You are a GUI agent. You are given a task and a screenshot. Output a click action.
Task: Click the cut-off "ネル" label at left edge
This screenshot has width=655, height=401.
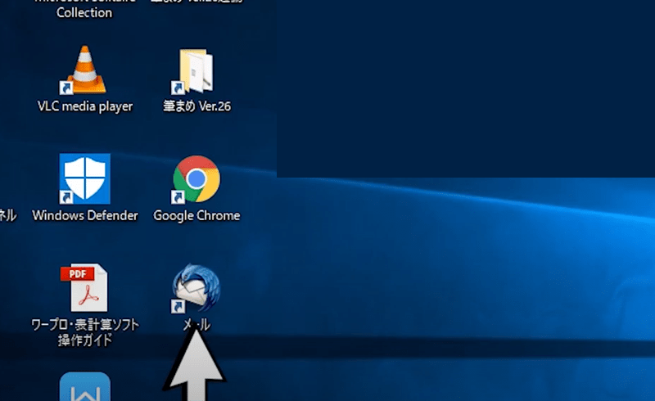click(x=7, y=216)
